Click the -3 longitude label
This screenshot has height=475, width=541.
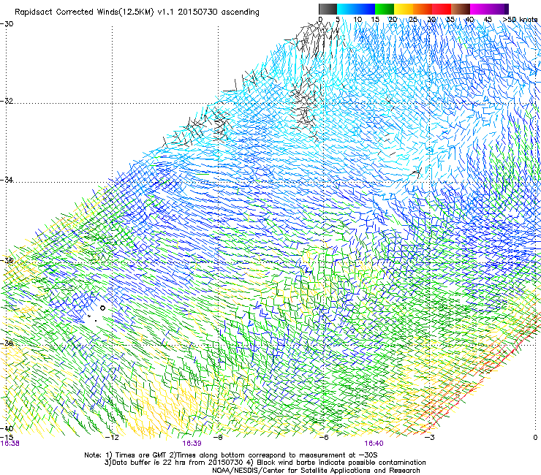[430, 438]
